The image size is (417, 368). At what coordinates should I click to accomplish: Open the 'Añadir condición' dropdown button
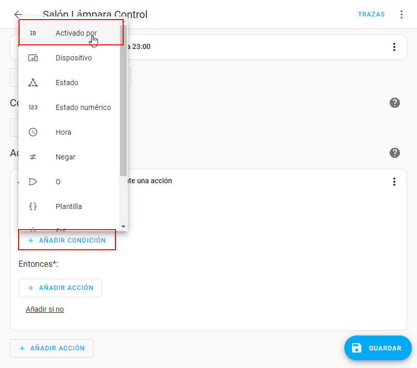click(67, 241)
